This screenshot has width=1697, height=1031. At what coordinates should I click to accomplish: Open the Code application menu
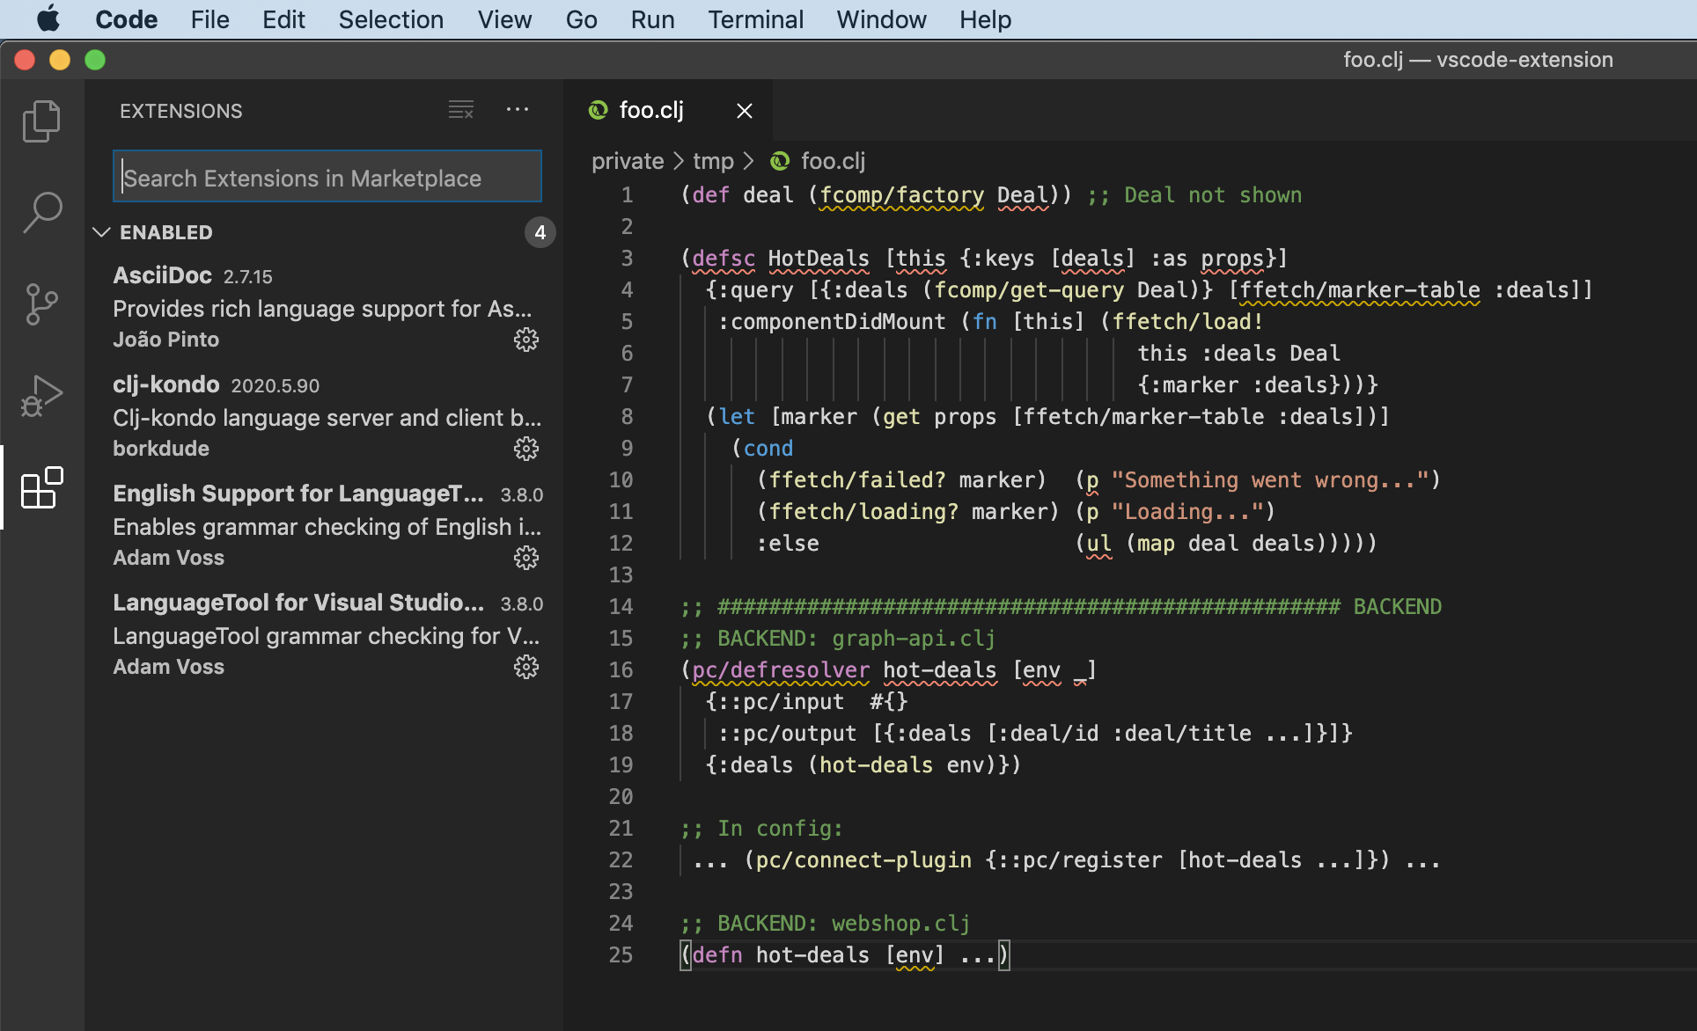[x=126, y=19]
